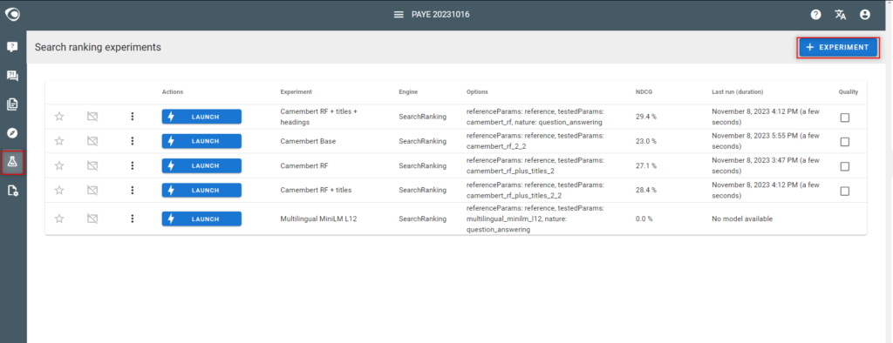The width and height of the screenshot is (893, 343).
Task: Toggle the mail-off icon for Multilingual MiniLM L12
Action: [x=92, y=219]
